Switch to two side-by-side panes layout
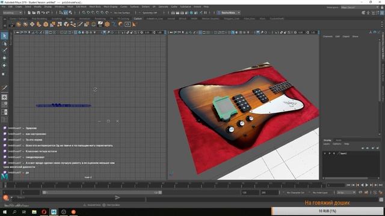This screenshot has height=216, width=385. [x=4, y=112]
